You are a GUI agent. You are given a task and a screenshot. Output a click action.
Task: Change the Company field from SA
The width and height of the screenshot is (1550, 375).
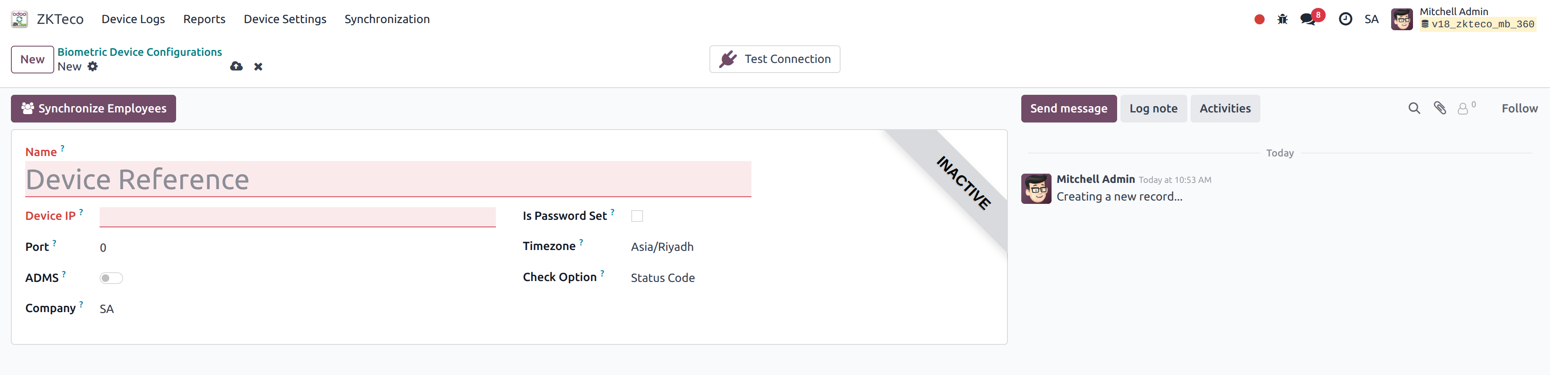click(106, 308)
